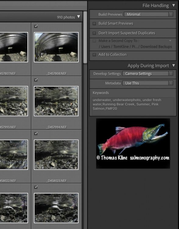This screenshot has width=179, height=229.
Task: Collapse the 910 photos section triangle
Action: tap(79, 17)
